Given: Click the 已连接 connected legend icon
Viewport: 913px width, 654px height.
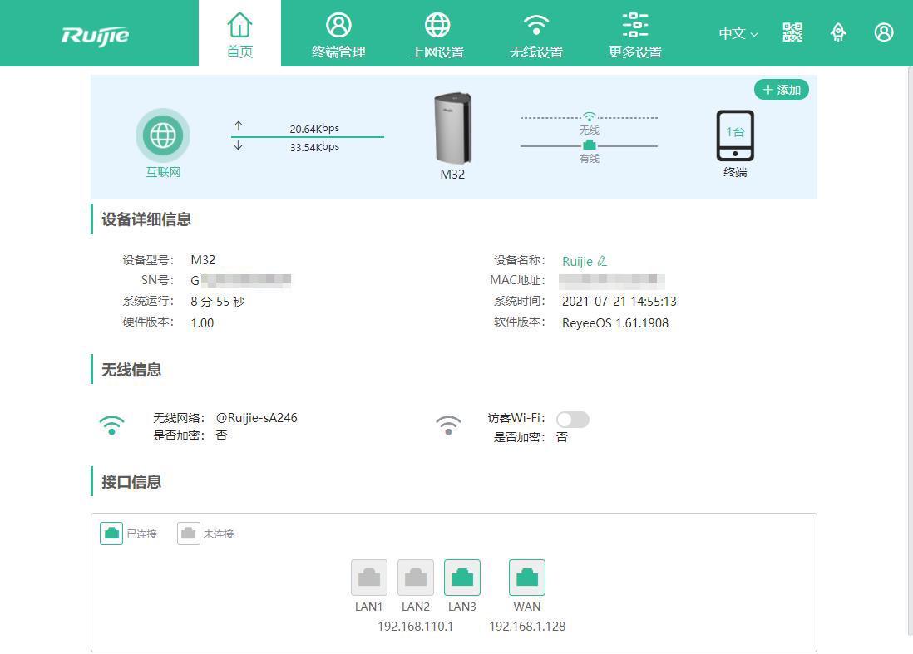Looking at the screenshot, I should point(111,533).
